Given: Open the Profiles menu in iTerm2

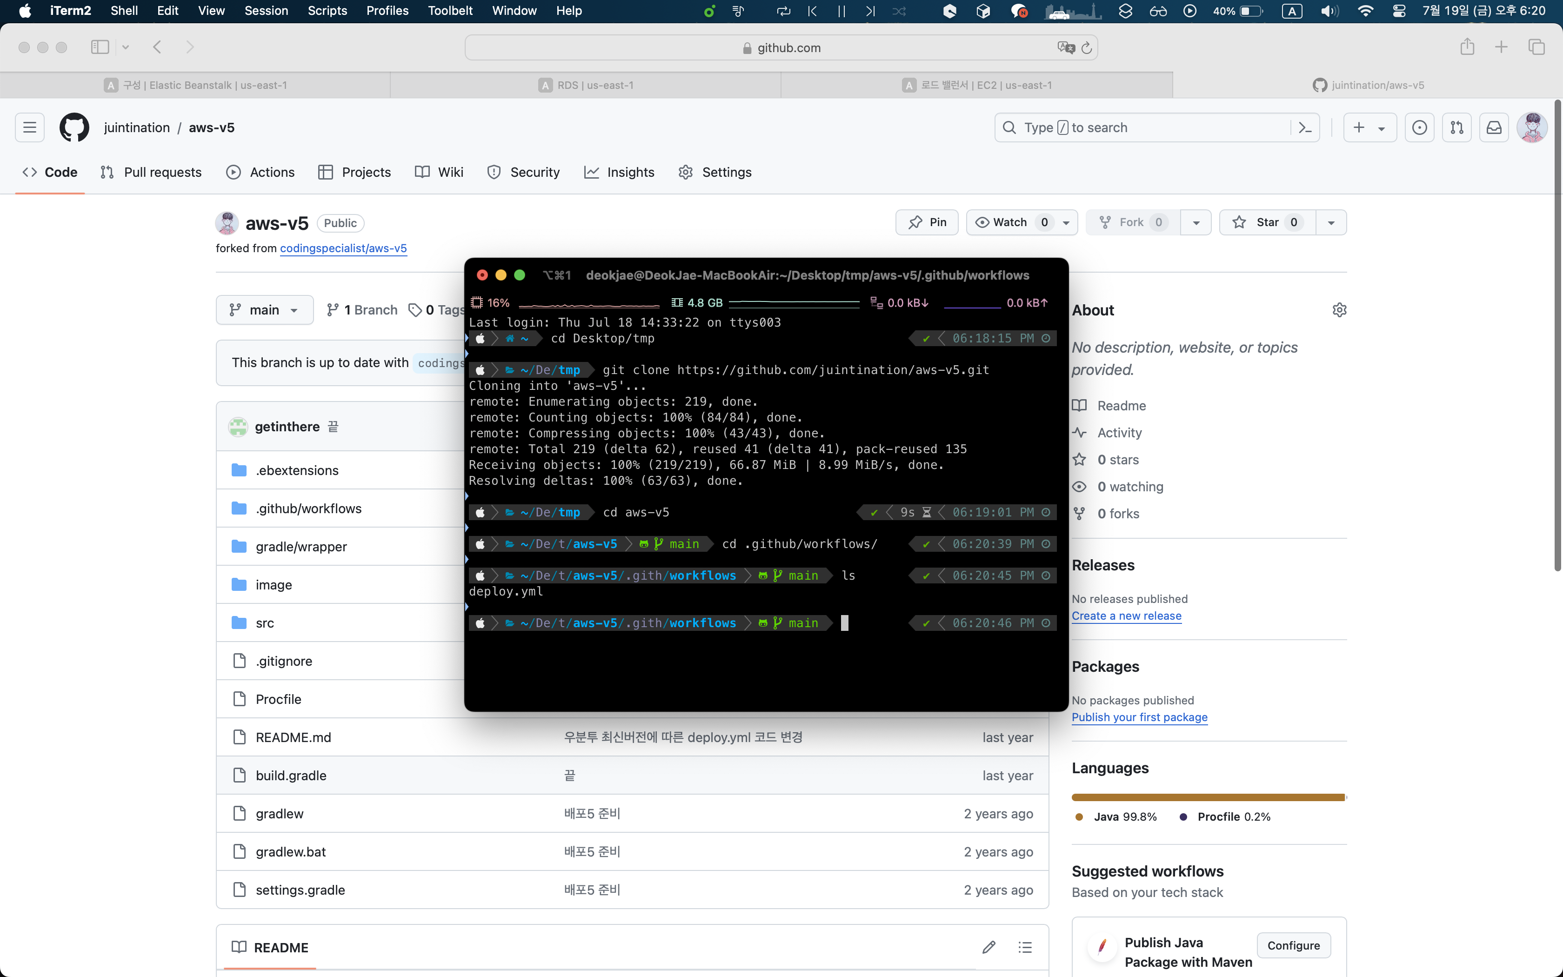Looking at the screenshot, I should [x=387, y=10].
